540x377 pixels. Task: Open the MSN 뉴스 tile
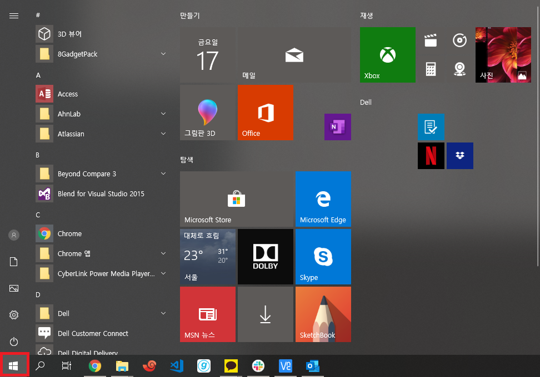pos(208,314)
